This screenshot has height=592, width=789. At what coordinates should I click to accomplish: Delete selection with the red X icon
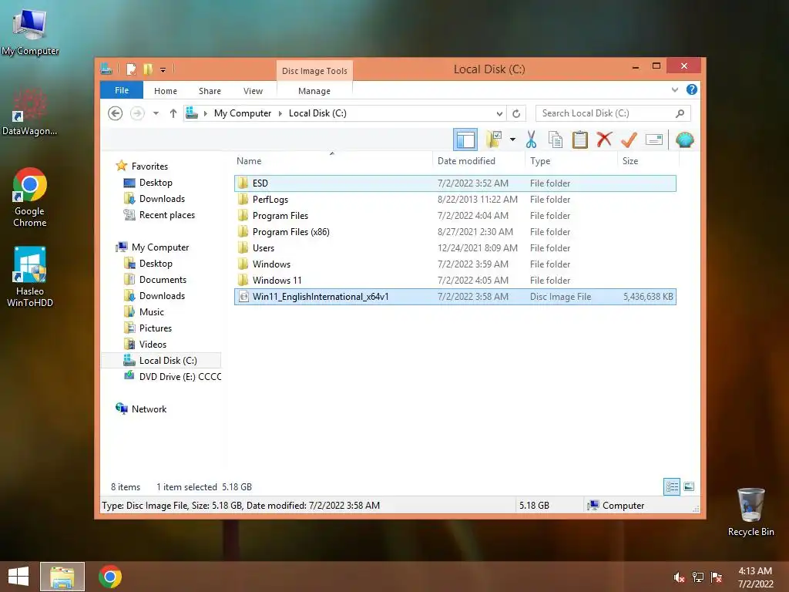[604, 140]
